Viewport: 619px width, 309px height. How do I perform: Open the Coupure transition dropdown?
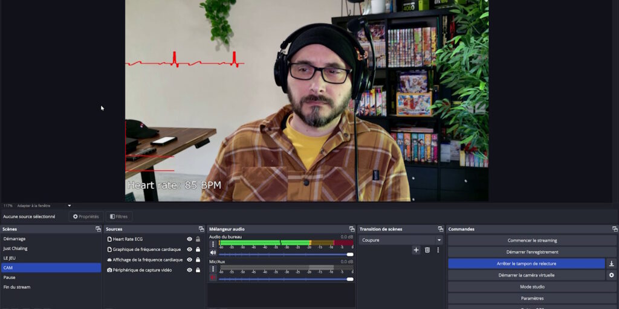point(401,240)
